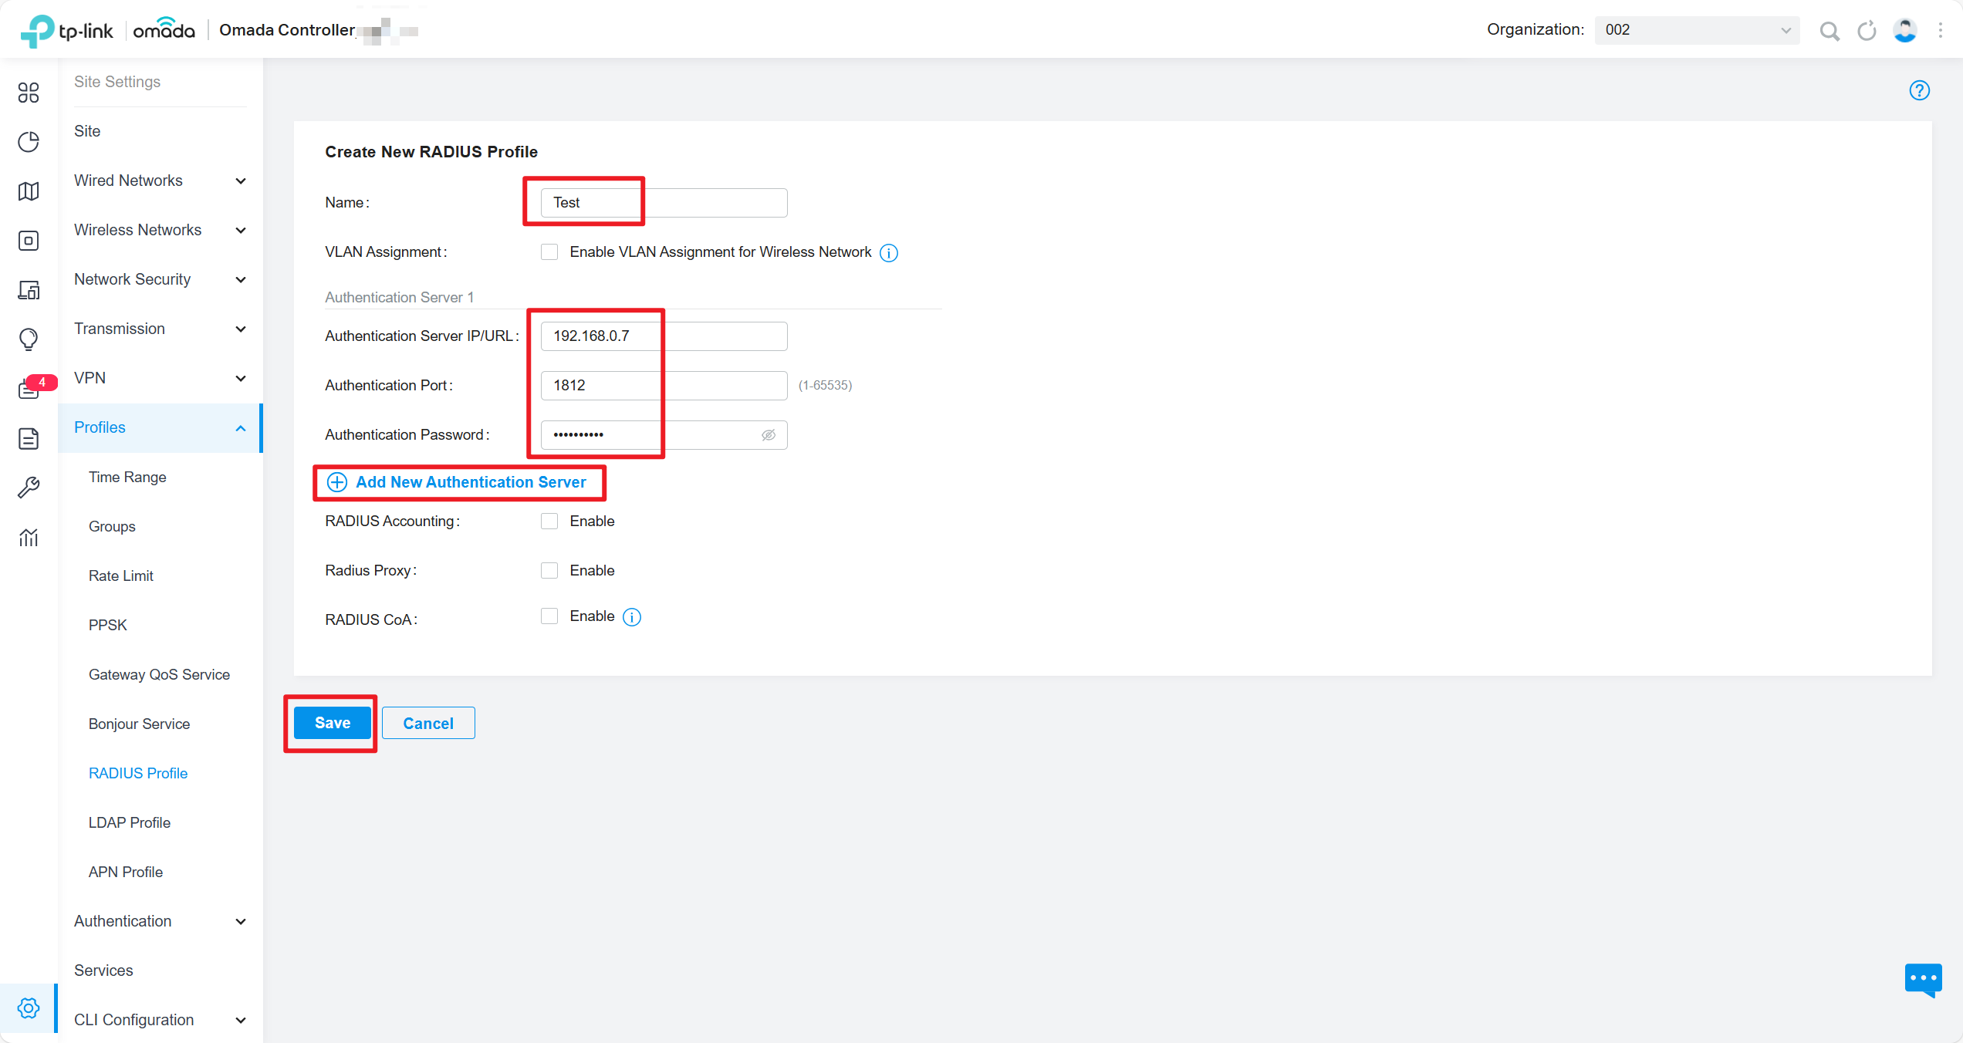Viewport: 1963px width, 1043px height.
Task: Open the Devices icon in left rail
Action: (x=29, y=241)
